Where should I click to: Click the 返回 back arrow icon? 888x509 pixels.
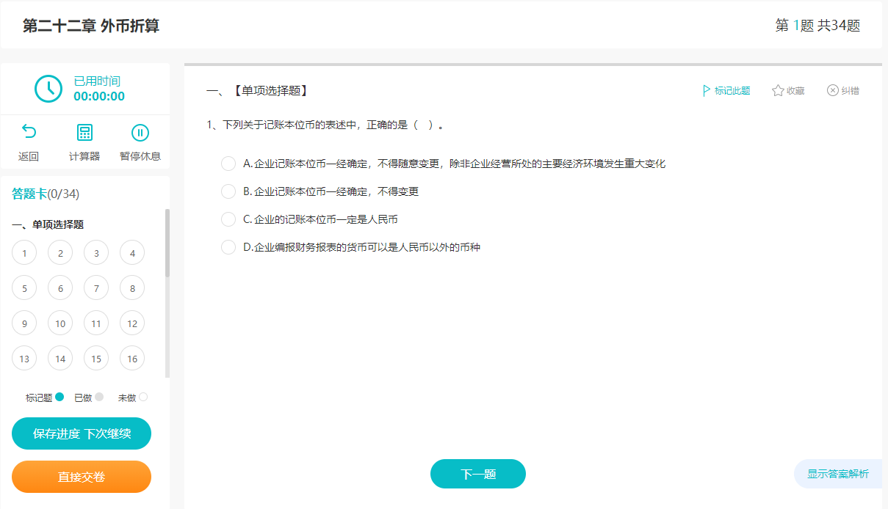[x=28, y=132]
